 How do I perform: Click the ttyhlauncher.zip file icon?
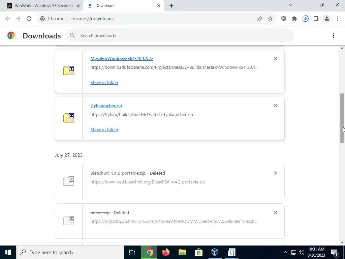(69, 118)
